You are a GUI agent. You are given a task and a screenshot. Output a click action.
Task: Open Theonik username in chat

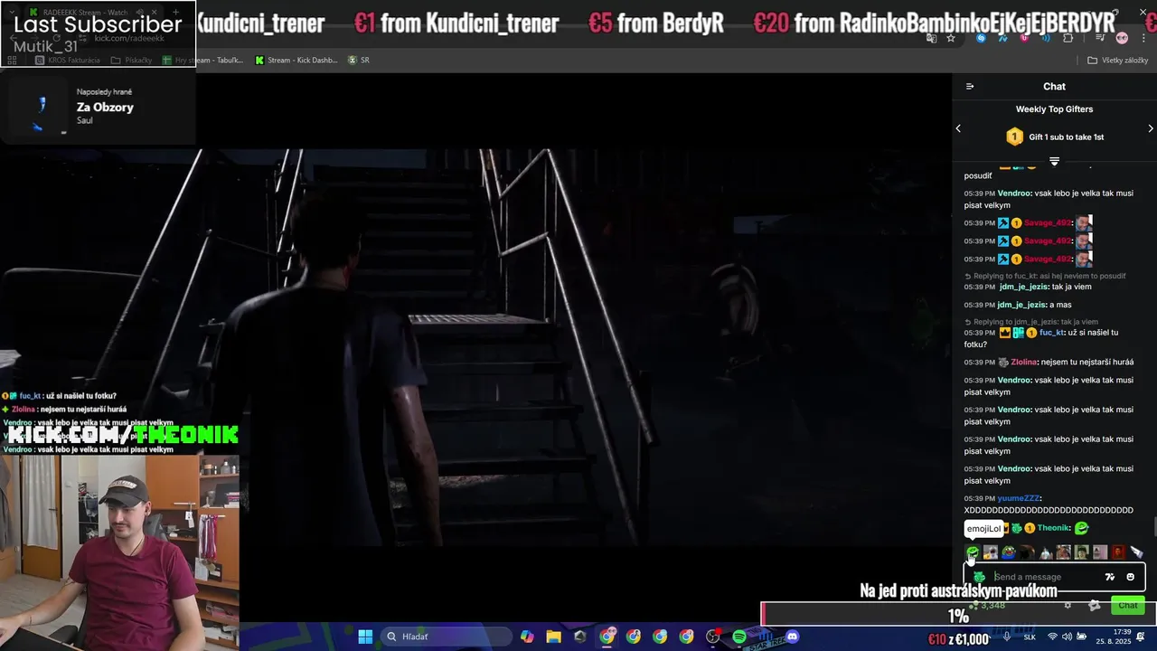(1053, 528)
